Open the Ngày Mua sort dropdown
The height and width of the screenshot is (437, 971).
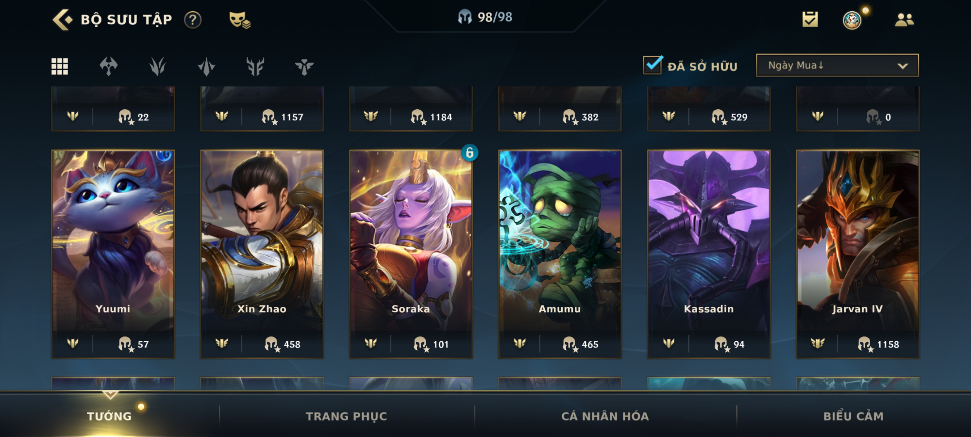(x=837, y=66)
